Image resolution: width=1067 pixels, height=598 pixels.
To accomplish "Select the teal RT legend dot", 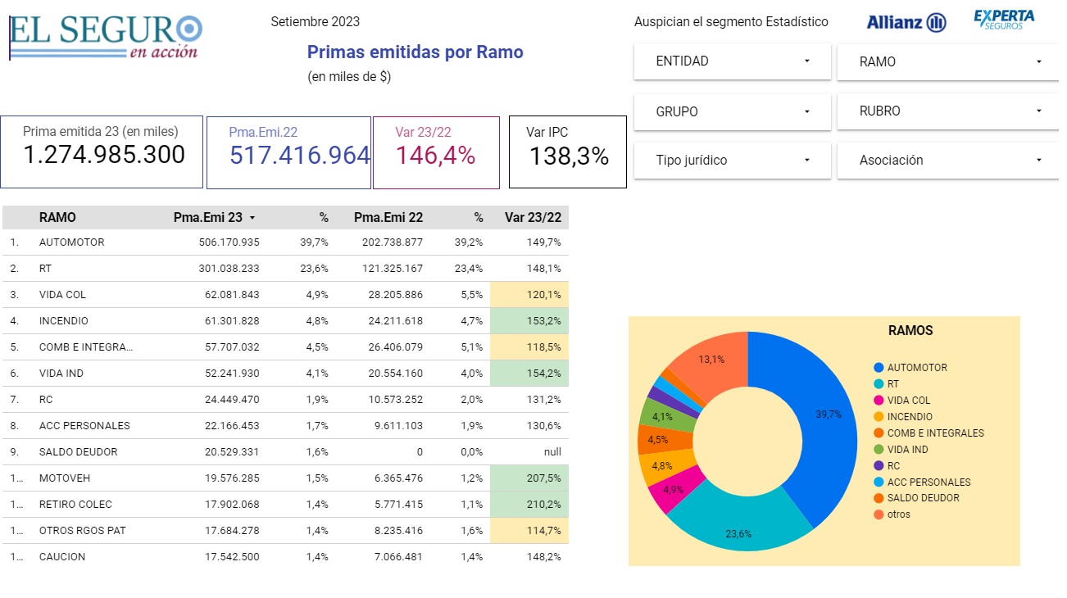I will [x=879, y=384].
